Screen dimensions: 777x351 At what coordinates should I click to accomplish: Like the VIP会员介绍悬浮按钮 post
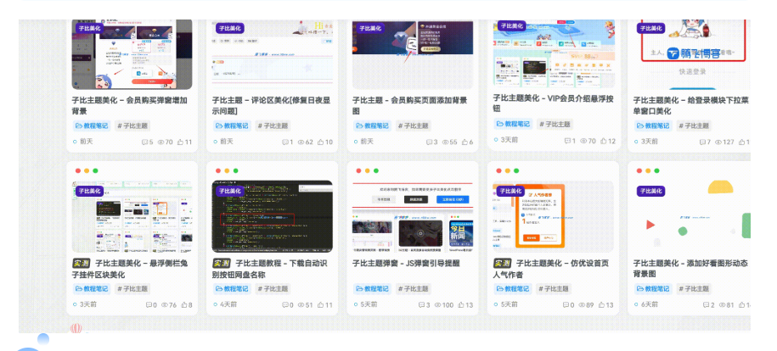coord(604,141)
